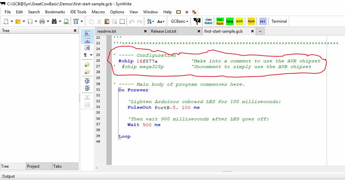Click the hex flash button

[220, 21]
